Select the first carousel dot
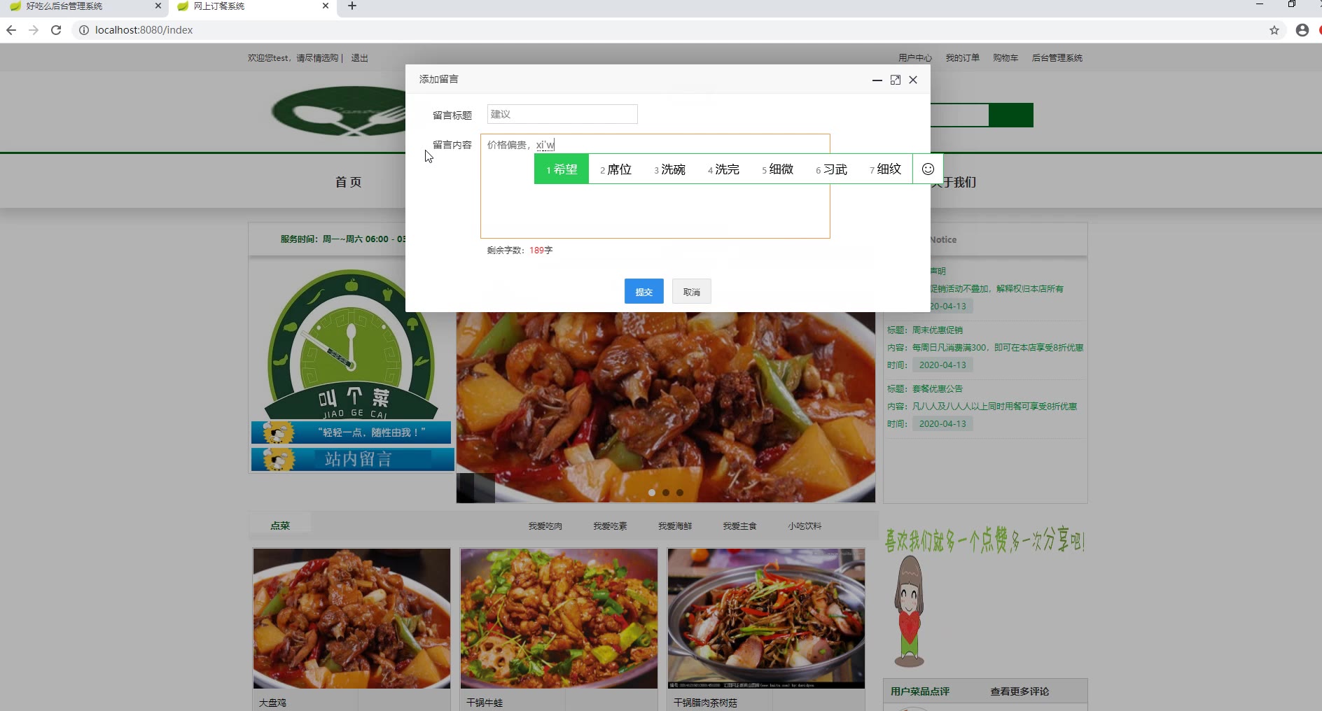1322x711 pixels. (652, 493)
